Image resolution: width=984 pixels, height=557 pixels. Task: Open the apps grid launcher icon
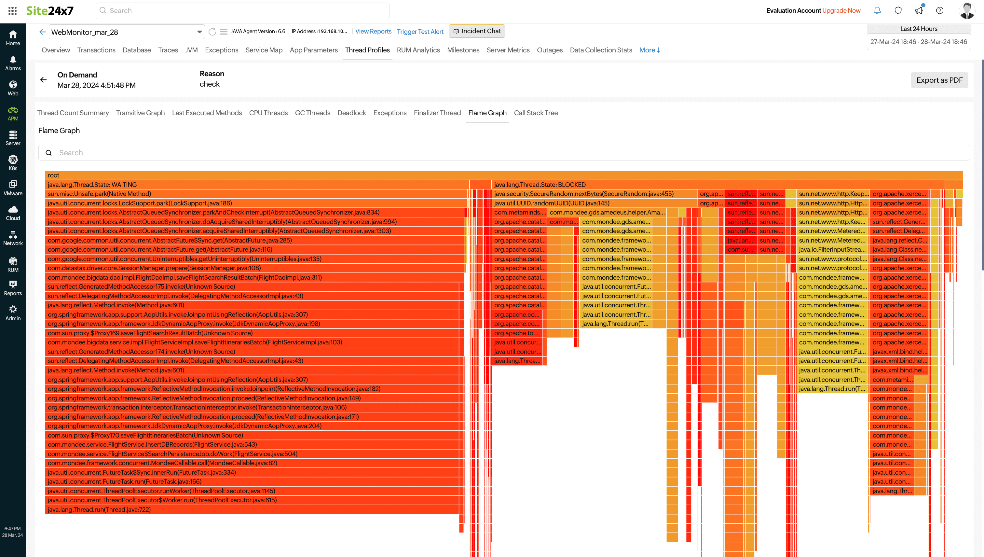click(x=13, y=10)
